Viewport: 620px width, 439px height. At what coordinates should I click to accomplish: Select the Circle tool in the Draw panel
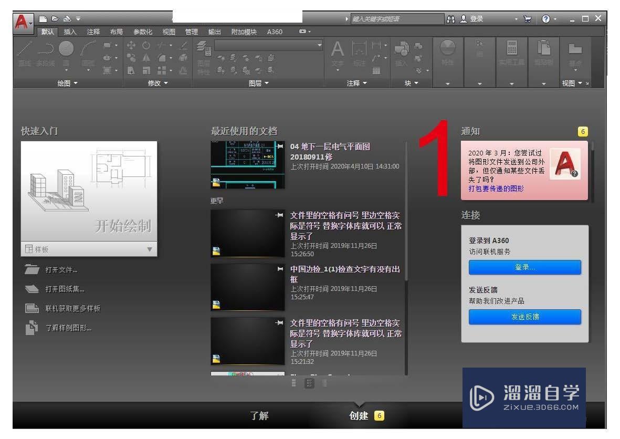[x=66, y=48]
